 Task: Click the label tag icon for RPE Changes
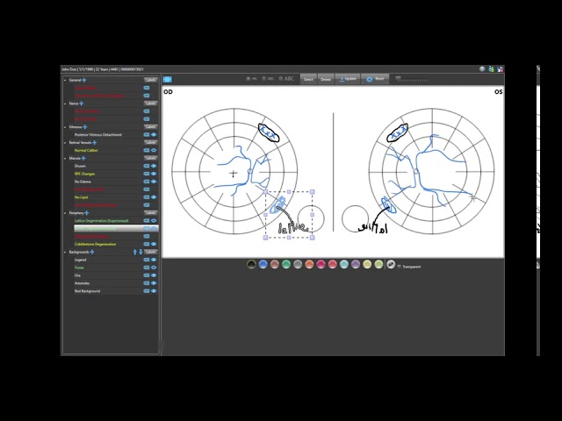[147, 174]
